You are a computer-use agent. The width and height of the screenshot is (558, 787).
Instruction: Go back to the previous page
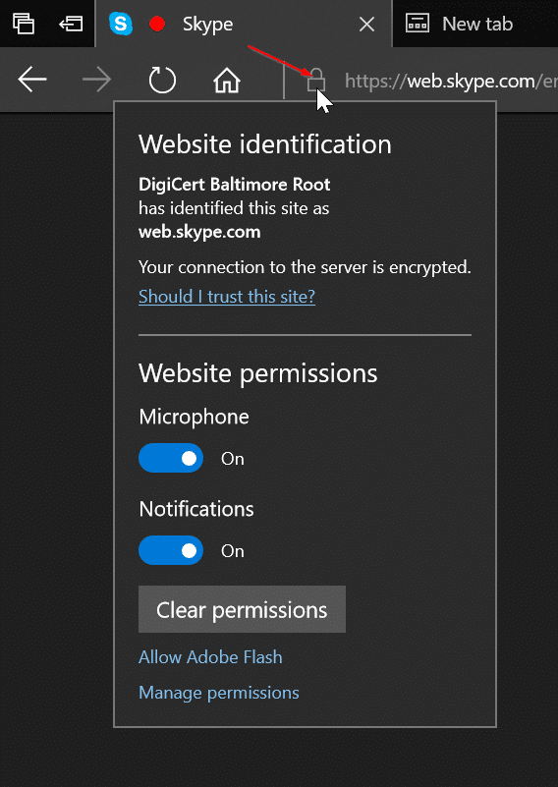(x=32, y=80)
